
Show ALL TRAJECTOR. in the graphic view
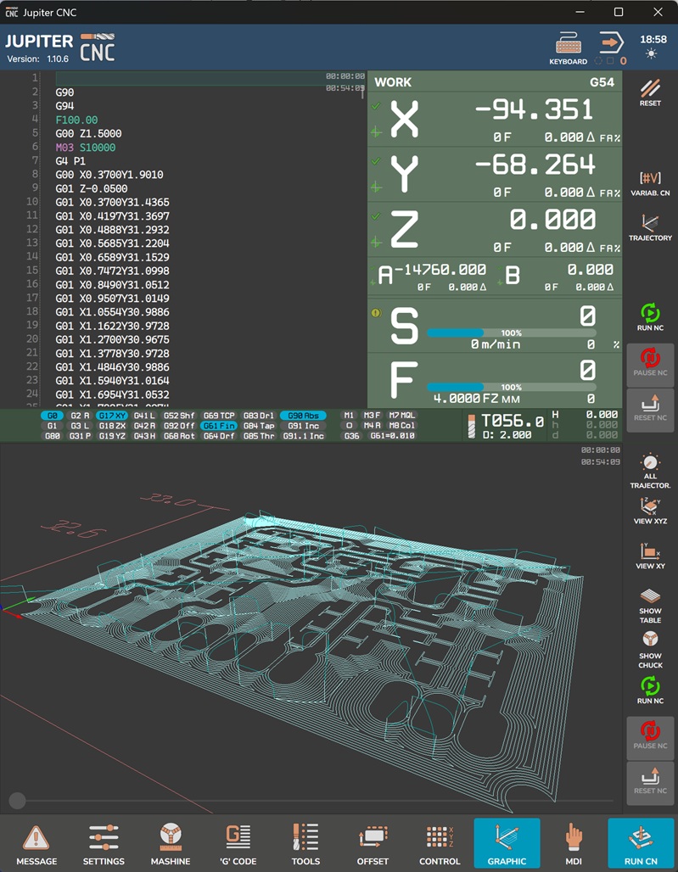coord(650,471)
